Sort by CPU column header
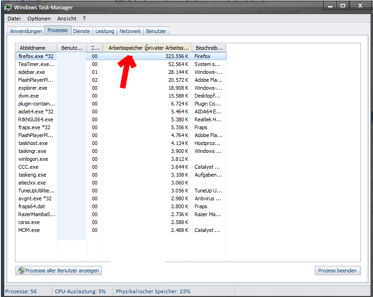This screenshot has height=297, width=373. pyautogui.click(x=95, y=48)
